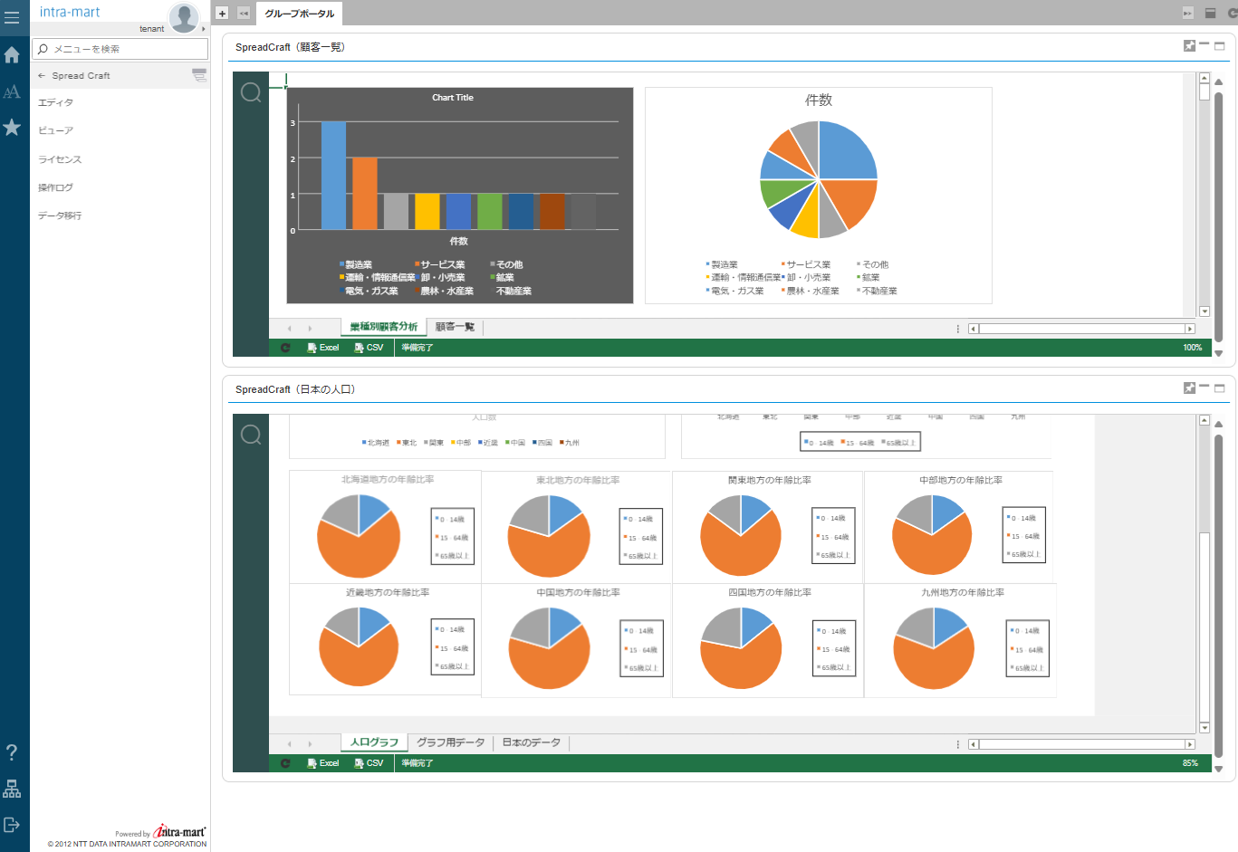Open favorites via the star icon
1238x852 pixels.
click(x=12, y=128)
